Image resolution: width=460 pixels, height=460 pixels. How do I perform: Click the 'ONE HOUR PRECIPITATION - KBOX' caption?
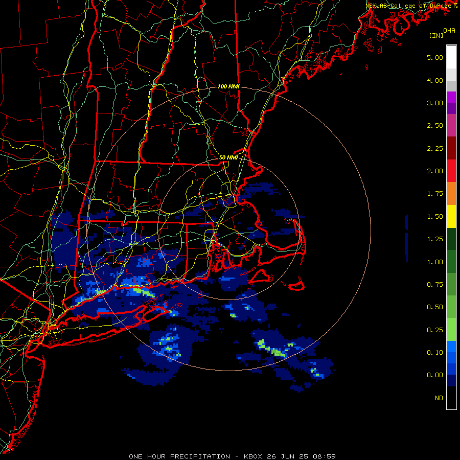point(195,456)
